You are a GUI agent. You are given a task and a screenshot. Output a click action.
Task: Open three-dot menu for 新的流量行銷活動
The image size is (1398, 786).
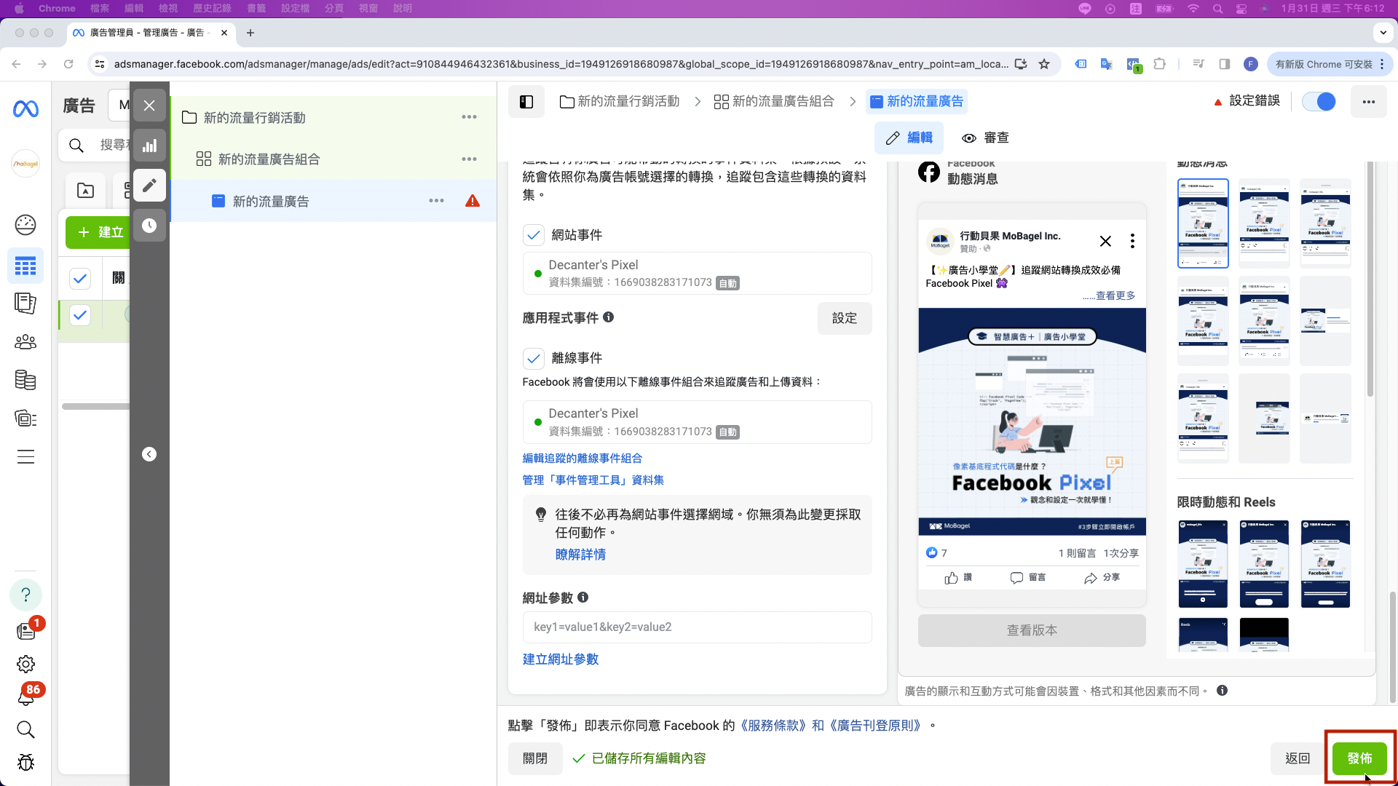469,117
